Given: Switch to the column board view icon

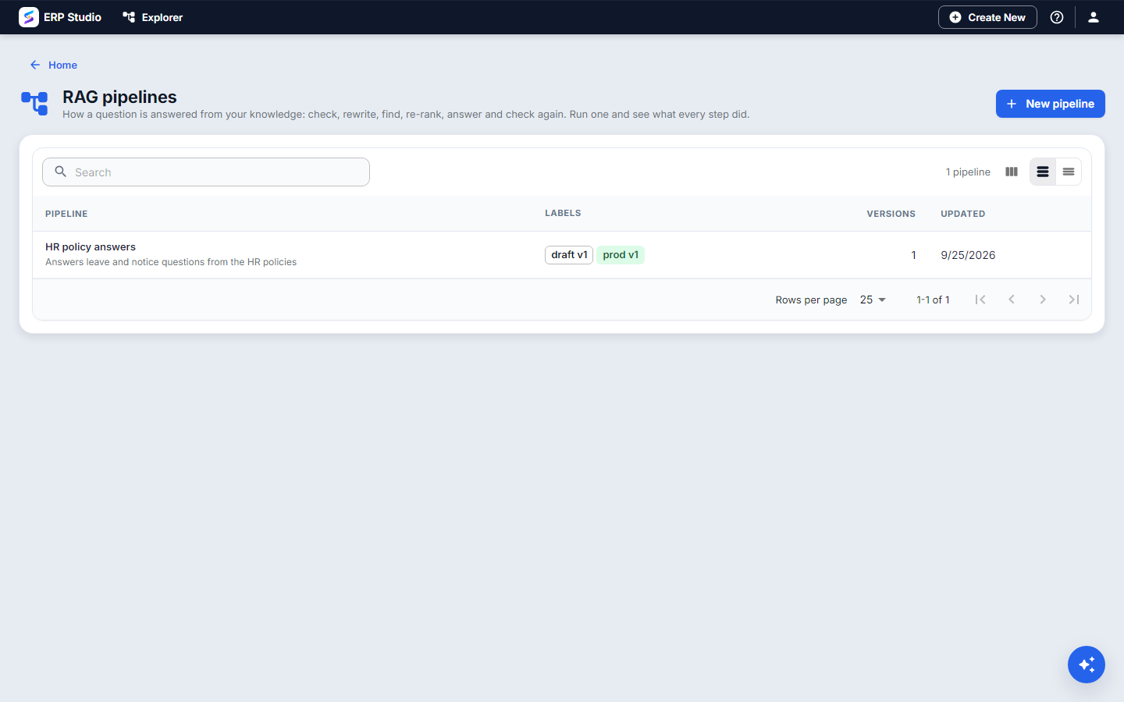Looking at the screenshot, I should pyautogui.click(x=1012, y=172).
